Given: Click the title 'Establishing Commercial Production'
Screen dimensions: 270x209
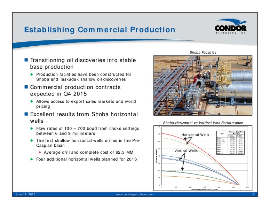Looking at the screenshot, I should [100, 30].
